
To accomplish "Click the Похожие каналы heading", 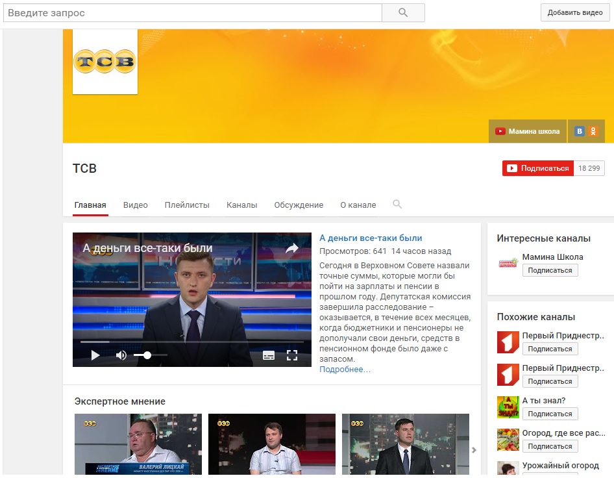I will (535, 317).
